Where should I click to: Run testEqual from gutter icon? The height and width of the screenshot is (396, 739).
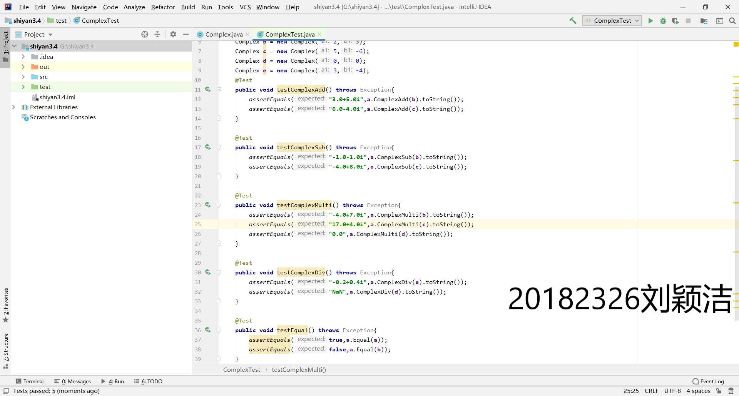point(208,330)
